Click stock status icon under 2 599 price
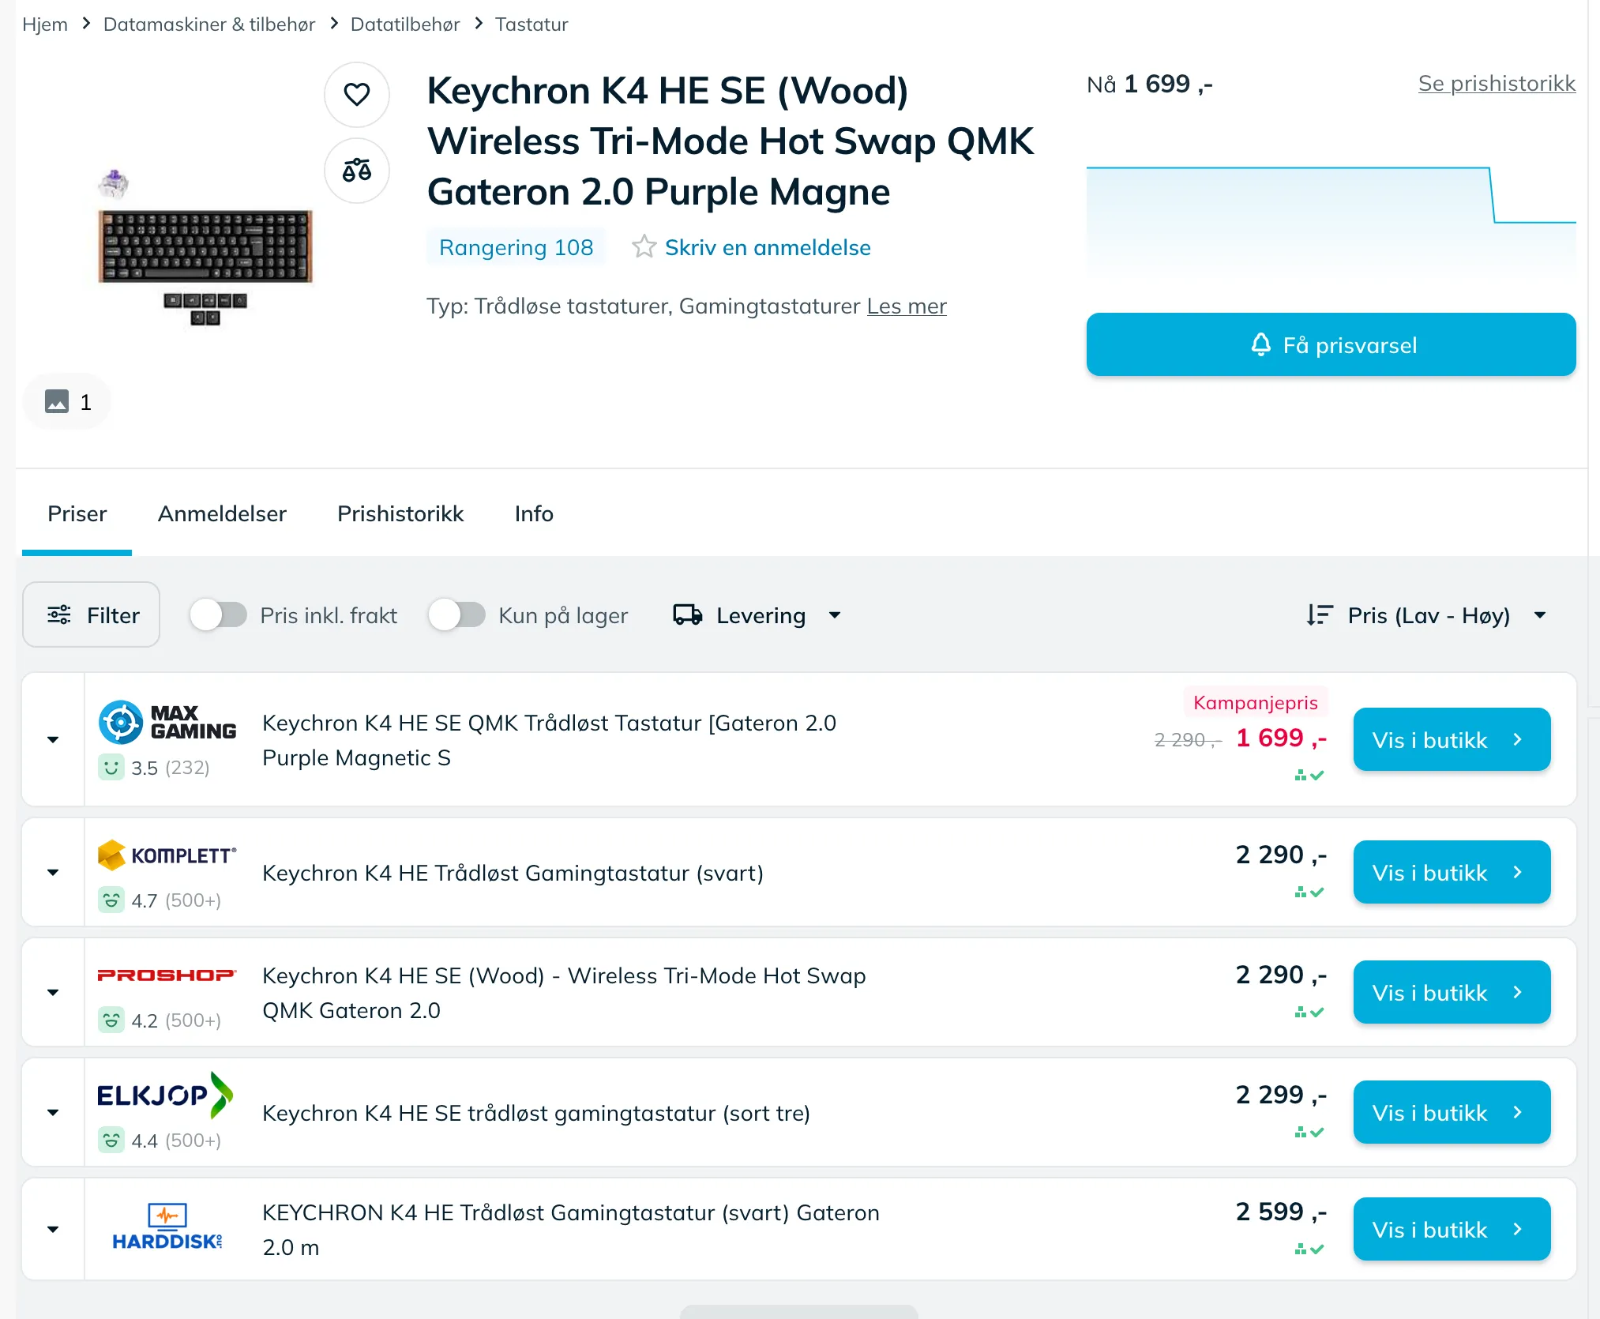 tap(1309, 1249)
